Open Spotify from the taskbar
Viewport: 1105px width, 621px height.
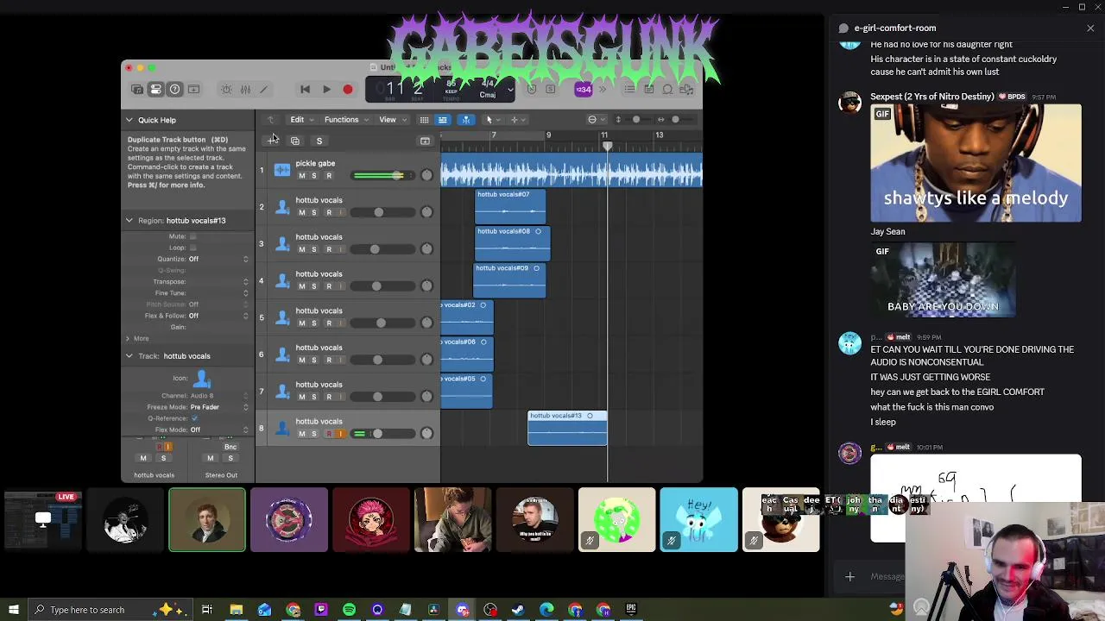(349, 610)
